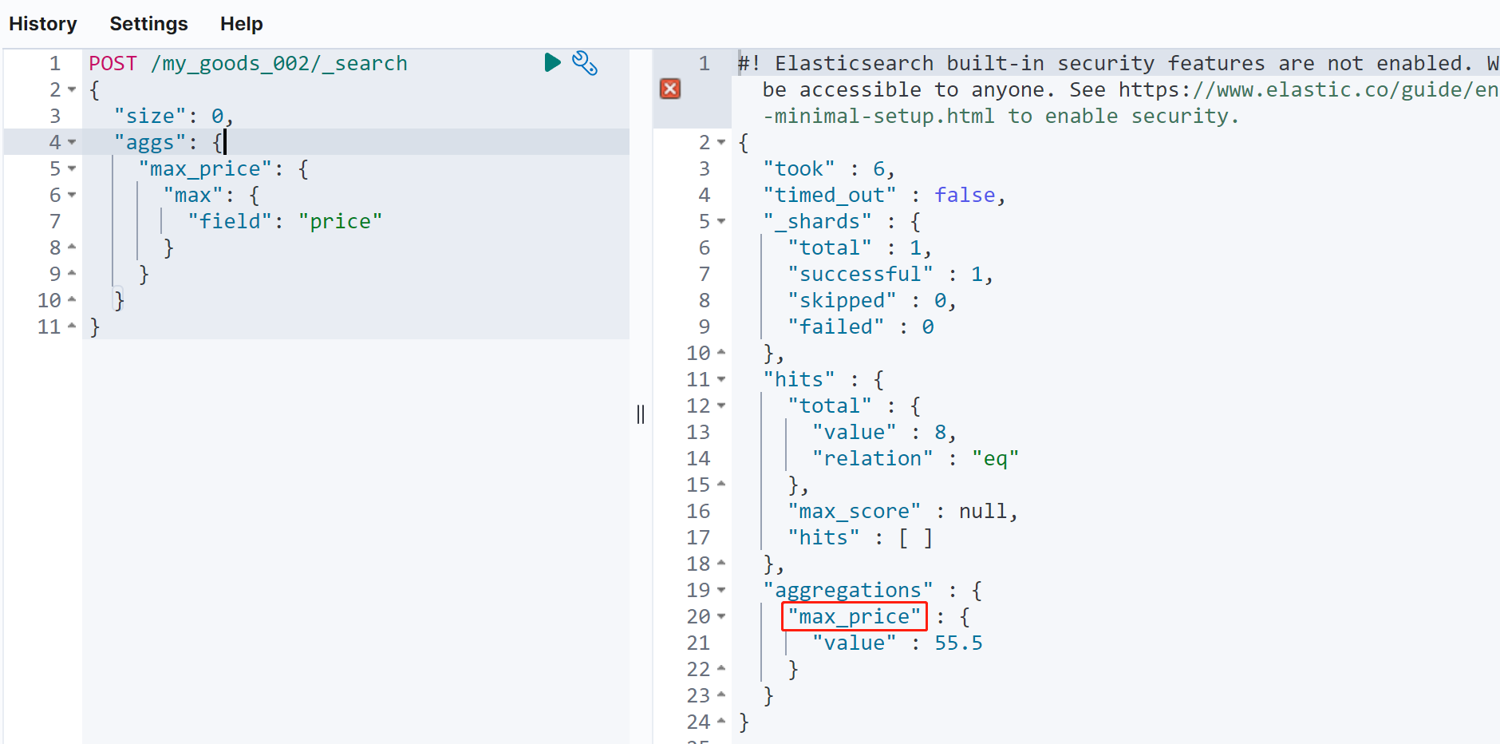Click the request fold arrow at line 11
The height and width of the screenshot is (744, 1500).
coord(72,326)
